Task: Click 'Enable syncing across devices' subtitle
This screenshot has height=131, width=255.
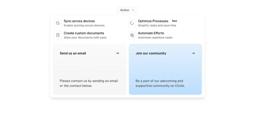Action: click(84, 25)
